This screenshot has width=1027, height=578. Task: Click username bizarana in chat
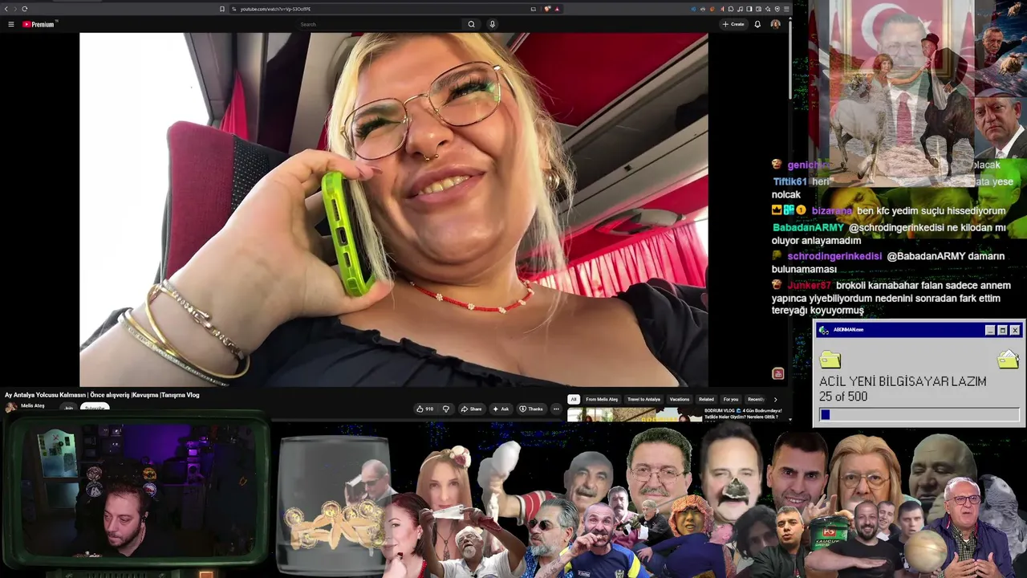coord(832,210)
